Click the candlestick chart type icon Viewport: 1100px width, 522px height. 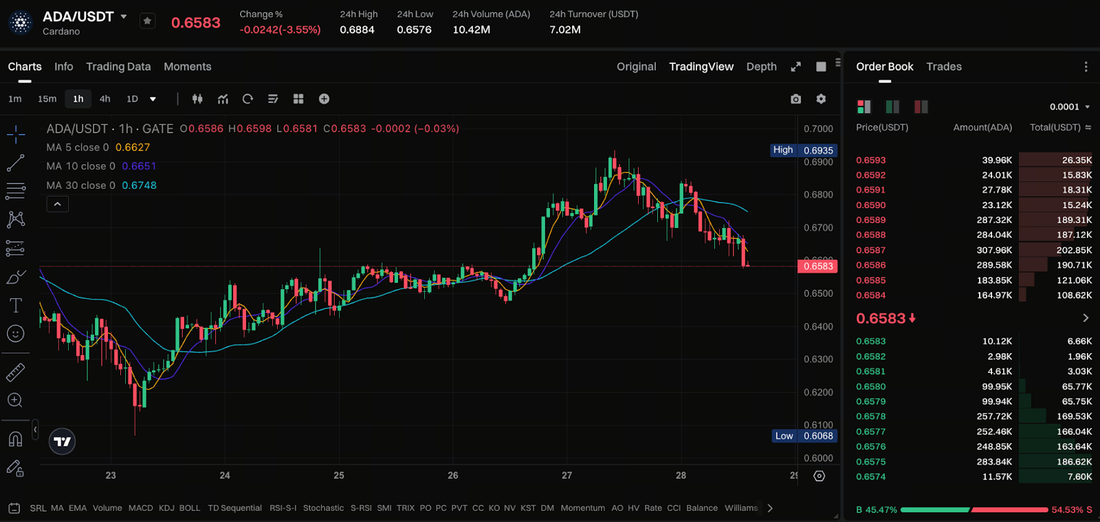(x=197, y=99)
